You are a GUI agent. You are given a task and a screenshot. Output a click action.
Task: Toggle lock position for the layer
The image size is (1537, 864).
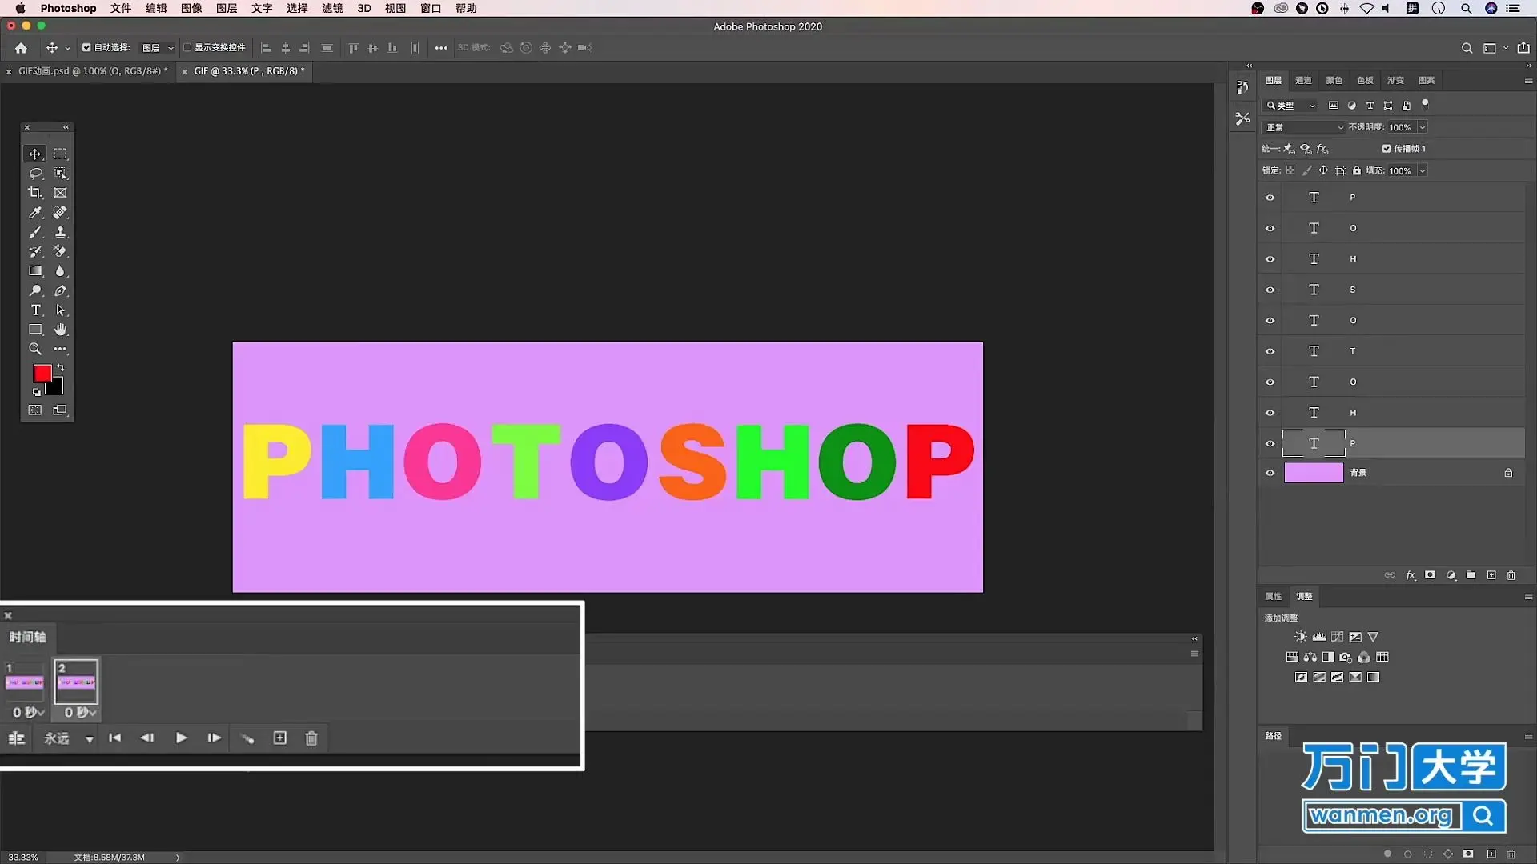[x=1323, y=170]
